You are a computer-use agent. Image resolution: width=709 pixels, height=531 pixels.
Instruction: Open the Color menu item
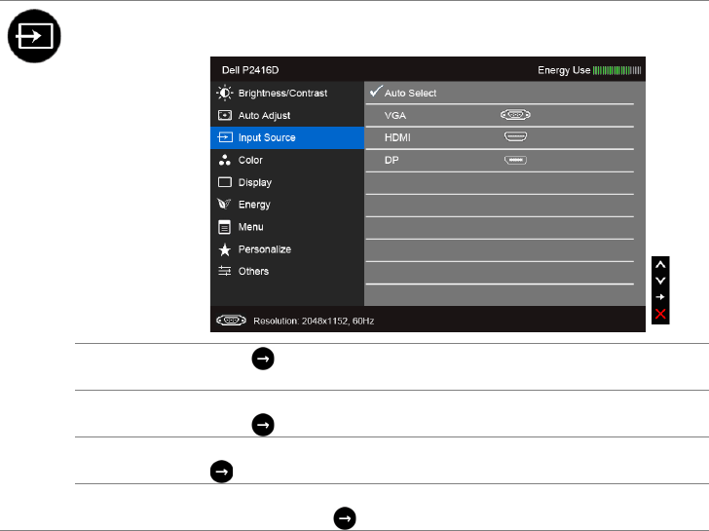(x=287, y=160)
